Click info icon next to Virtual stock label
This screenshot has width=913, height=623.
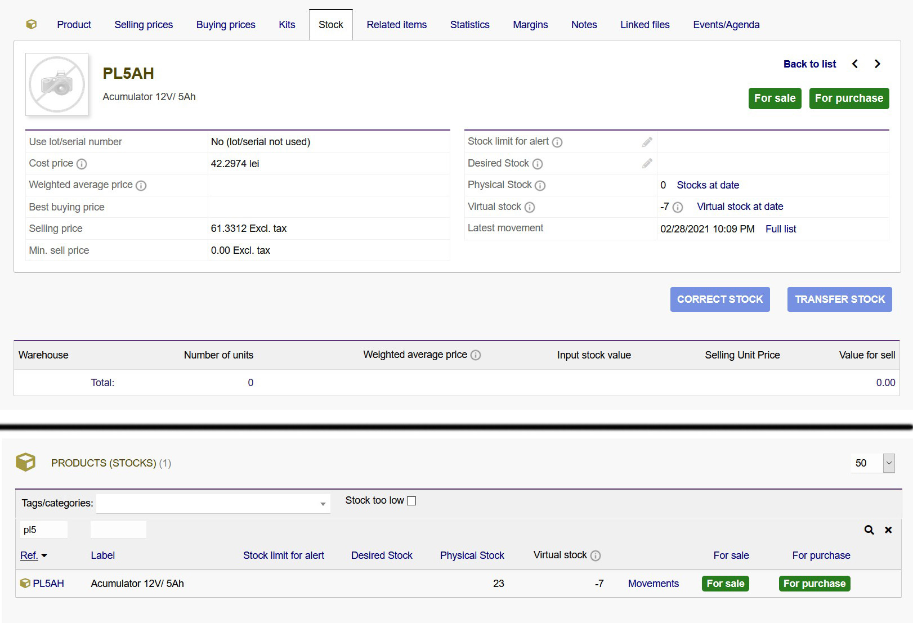[530, 207]
